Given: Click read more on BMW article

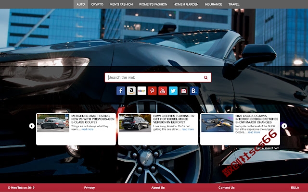Looking at the screenshot, I should coord(188,129).
